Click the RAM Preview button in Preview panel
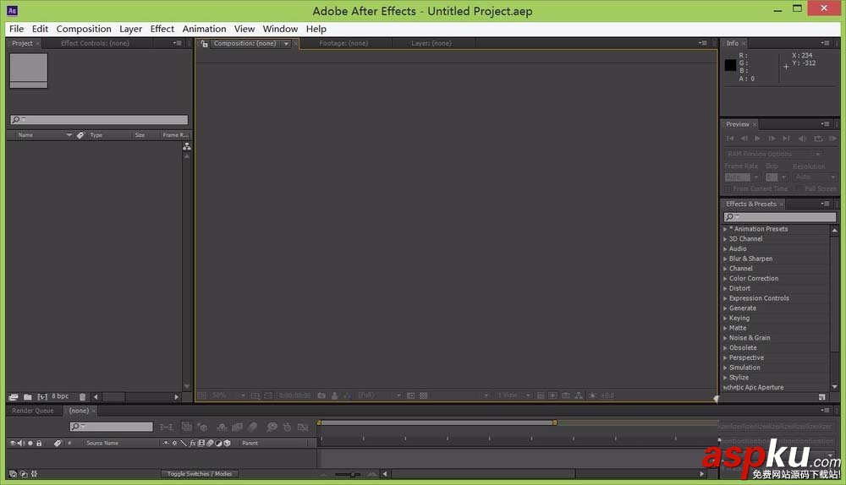This screenshot has height=485, width=846. 832,139
